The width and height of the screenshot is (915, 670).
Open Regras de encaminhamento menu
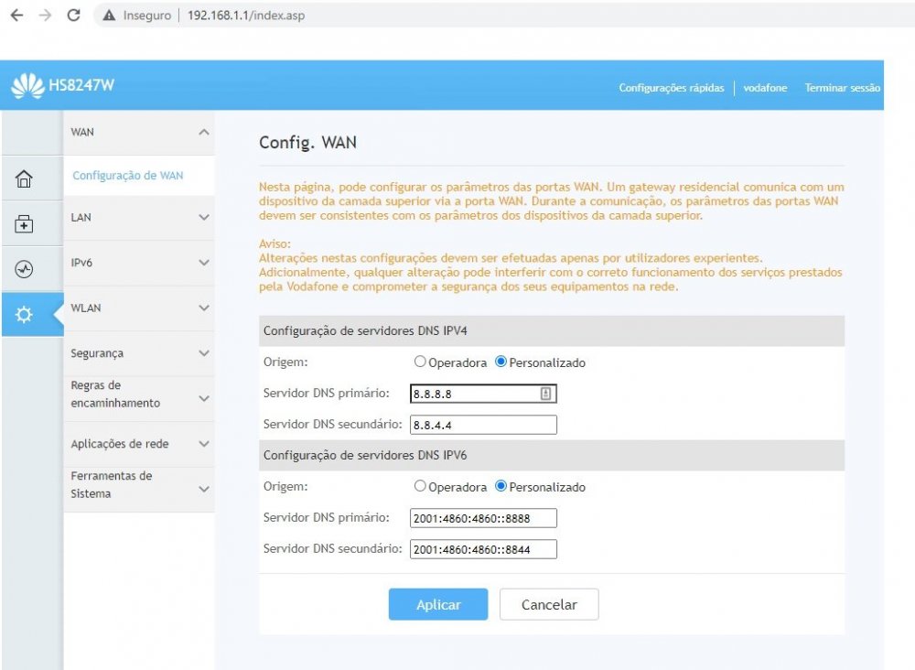click(139, 399)
